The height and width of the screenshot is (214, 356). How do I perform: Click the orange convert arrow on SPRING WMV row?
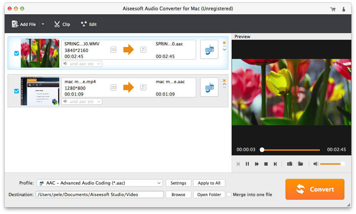[x=129, y=50]
